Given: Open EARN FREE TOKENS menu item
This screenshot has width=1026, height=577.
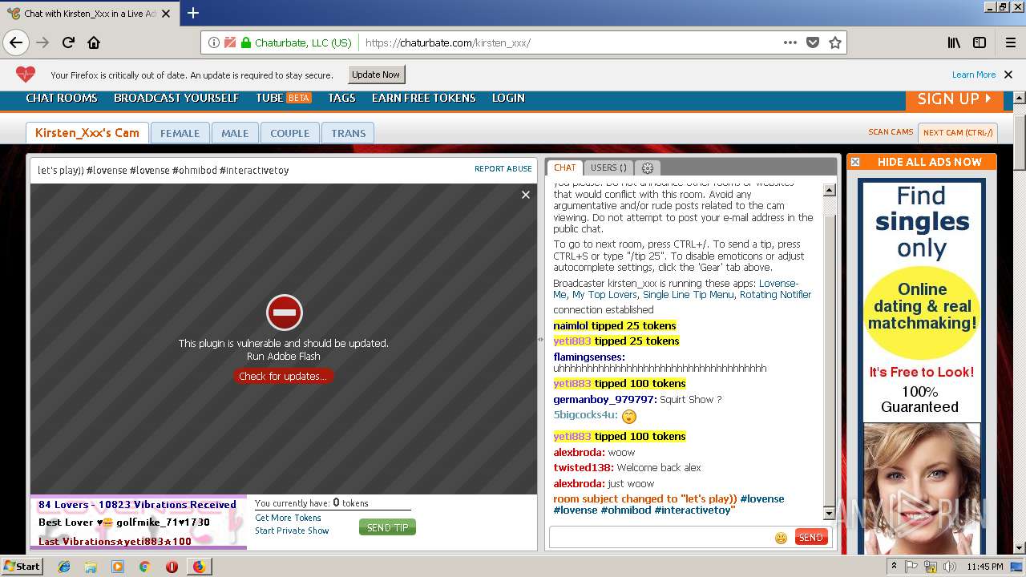Looking at the screenshot, I should [x=424, y=98].
